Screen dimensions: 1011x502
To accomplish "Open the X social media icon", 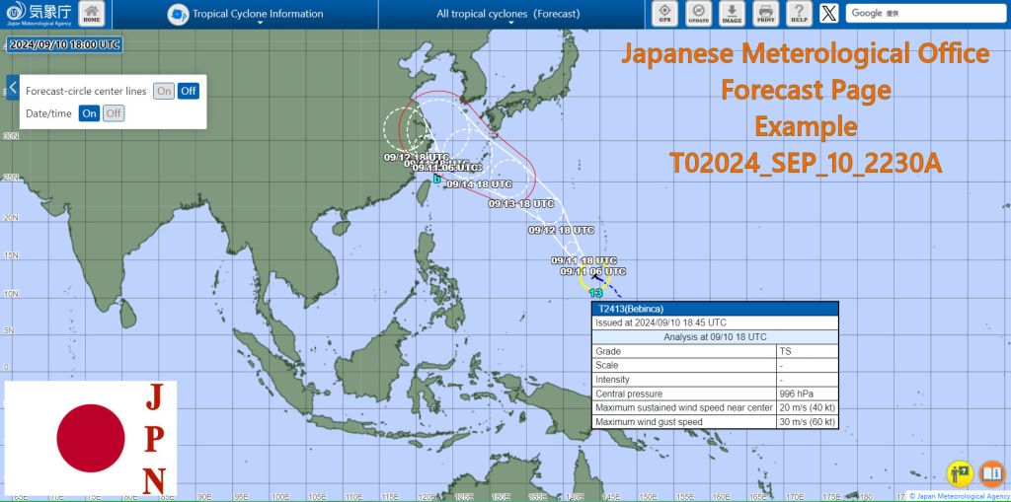I will pyautogui.click(x=831, y=14).
